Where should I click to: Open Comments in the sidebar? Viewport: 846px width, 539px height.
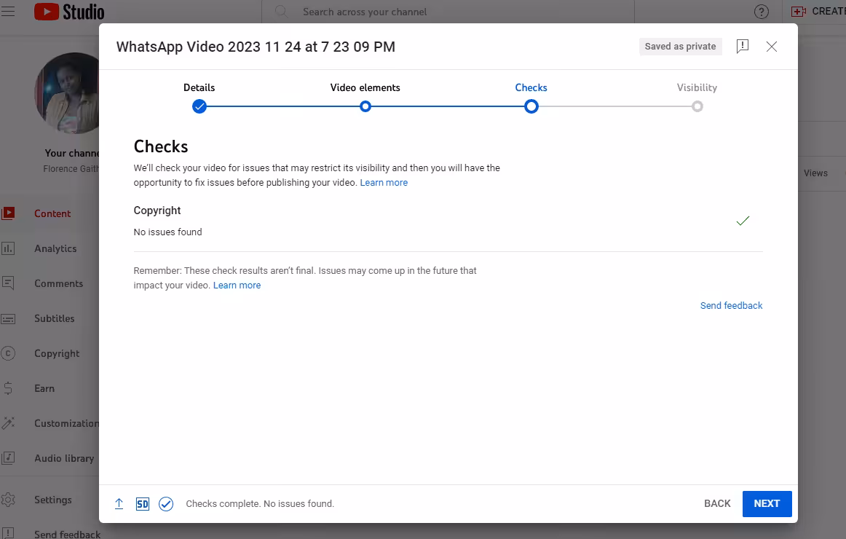tap(59, 284)
